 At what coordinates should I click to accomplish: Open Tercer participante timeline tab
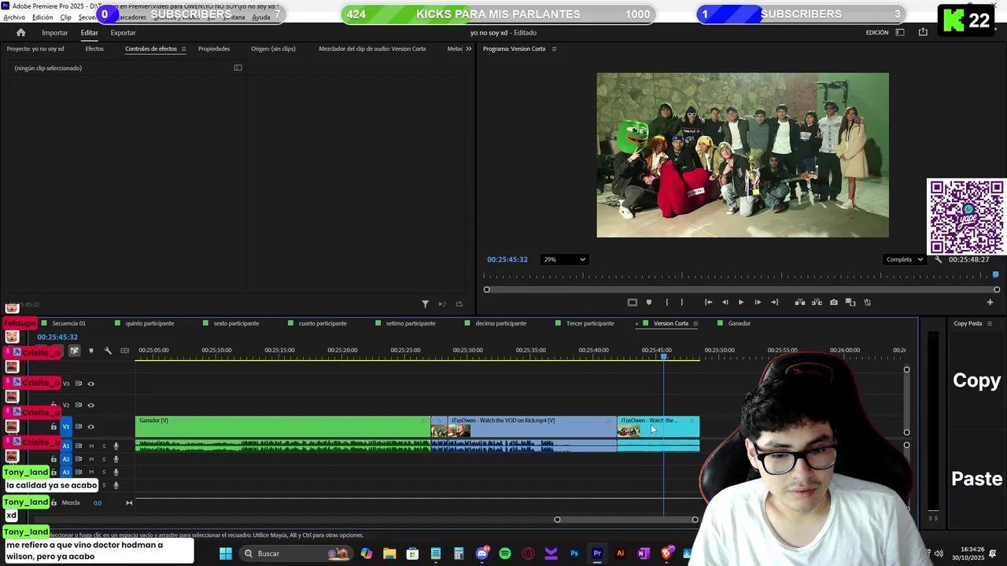point(590,323)
